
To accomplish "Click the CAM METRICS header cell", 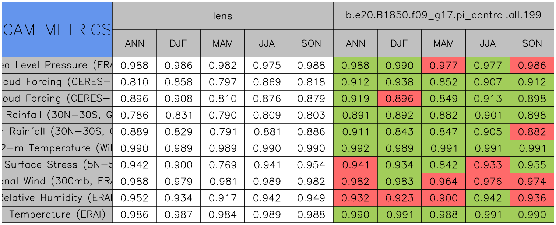I will pyautogui.click(x=57, y=29).
